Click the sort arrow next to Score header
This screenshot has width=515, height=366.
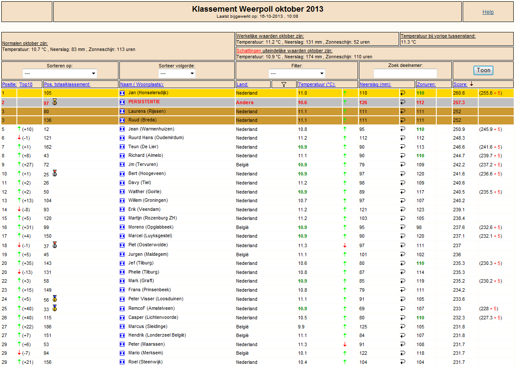tap(472, 84)
